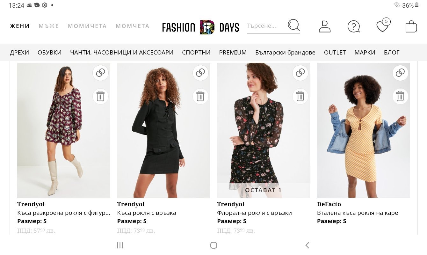The image size is (427, 255).
Task: Find similar products to DeFacto dress
Action: (x=400, y=73)
